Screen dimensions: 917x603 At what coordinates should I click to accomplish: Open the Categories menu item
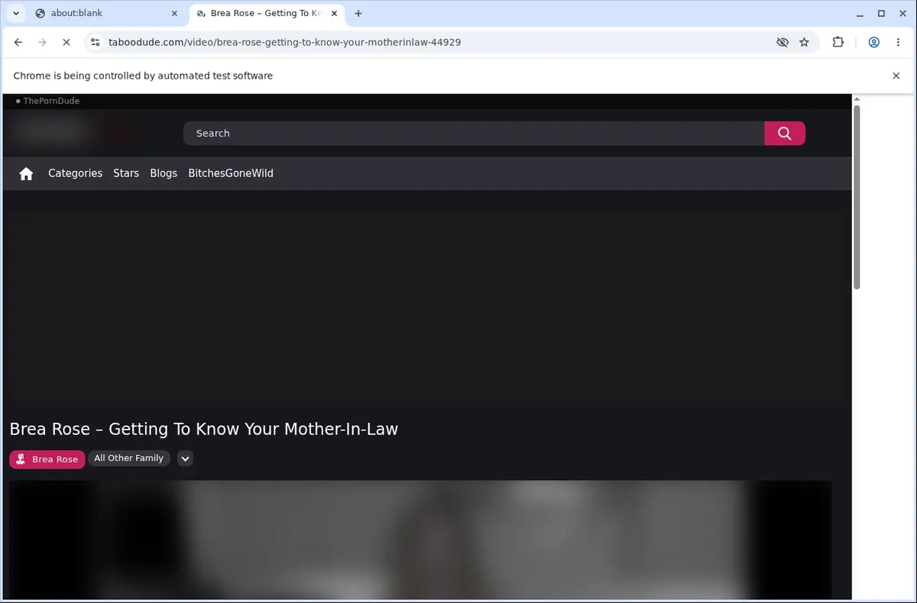coord(75,173)
